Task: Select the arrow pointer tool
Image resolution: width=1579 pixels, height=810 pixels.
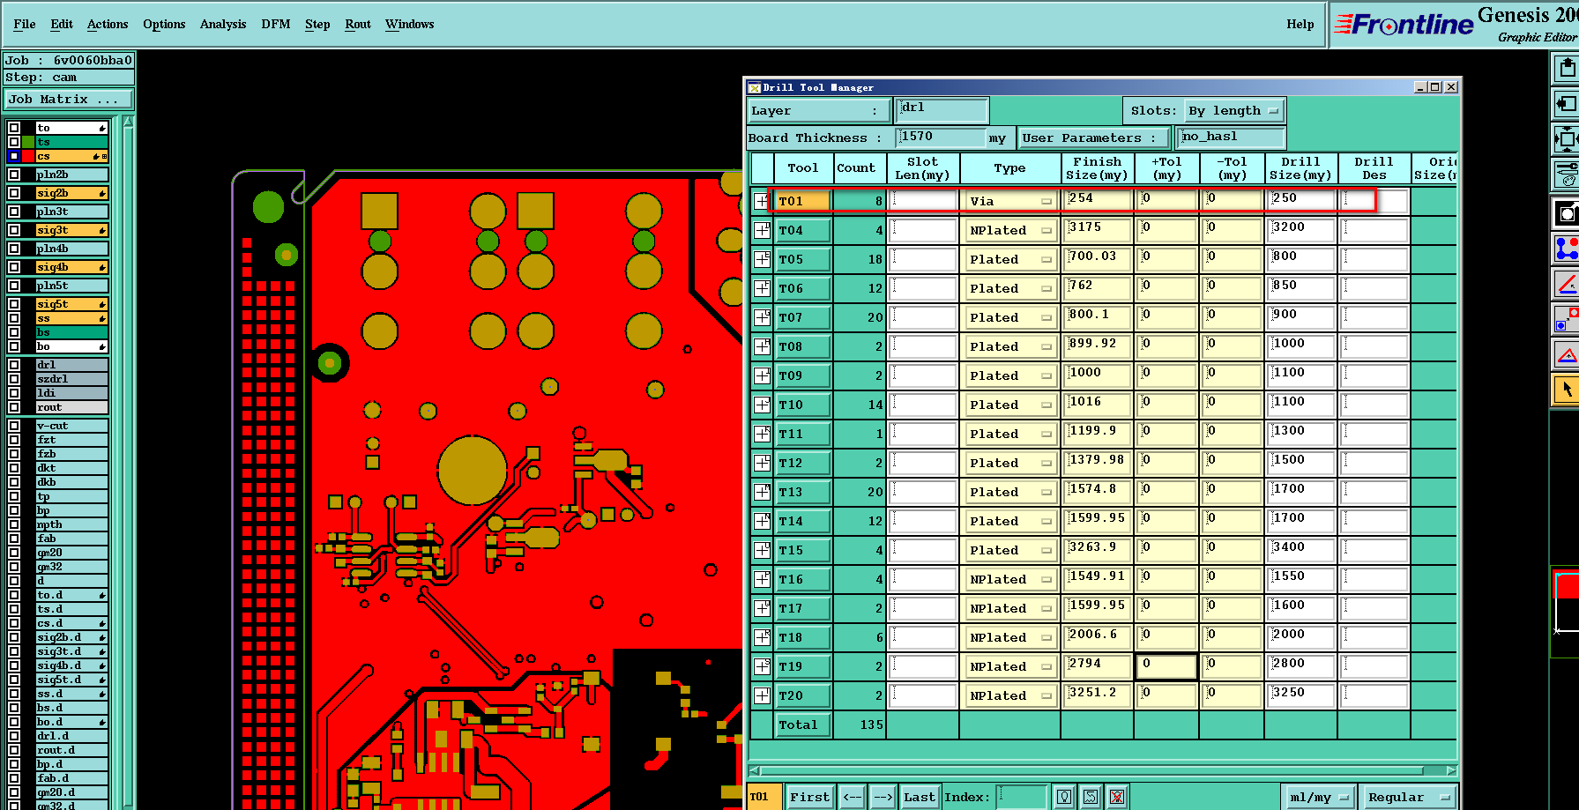Action: [1566, 390]
